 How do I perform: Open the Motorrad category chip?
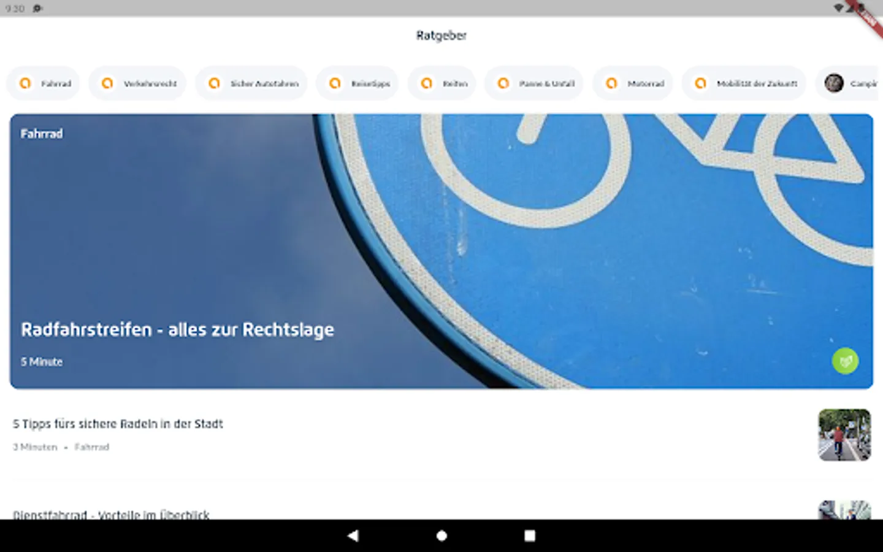(x=633, y=83)
